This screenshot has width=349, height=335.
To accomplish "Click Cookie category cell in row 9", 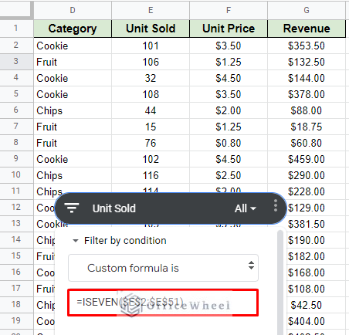I will (73, 159).
